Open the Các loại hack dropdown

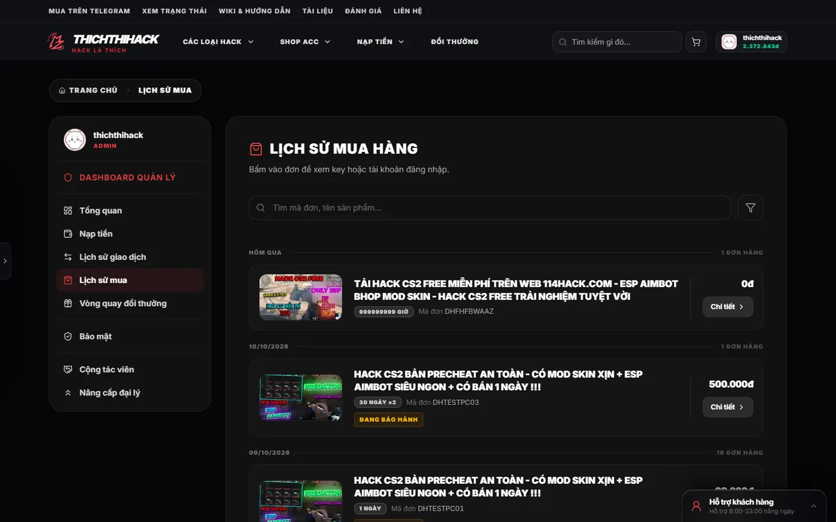pyautogui.click(x=218, y=42)
